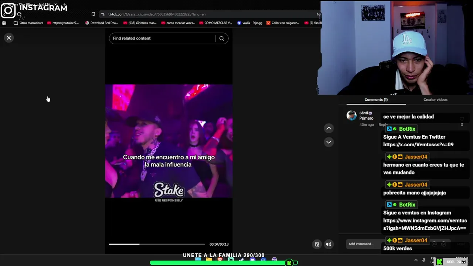Seek on the video progress bar
The width and height of the screenshot is (473, 266).
pos(157,244)
